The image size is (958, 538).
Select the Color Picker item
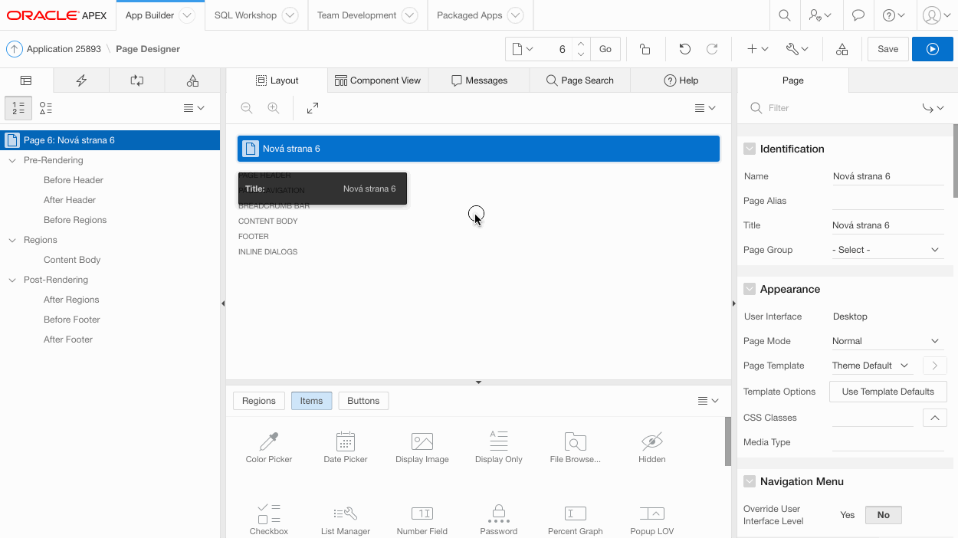[x=269, y=448]
